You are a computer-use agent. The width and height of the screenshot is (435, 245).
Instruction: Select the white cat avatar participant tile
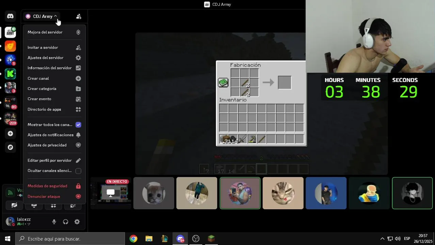[154, 193]
